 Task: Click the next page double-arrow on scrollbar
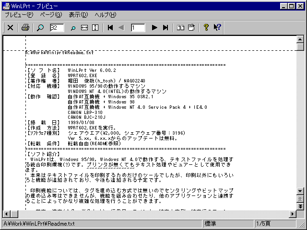pos(300,206)
